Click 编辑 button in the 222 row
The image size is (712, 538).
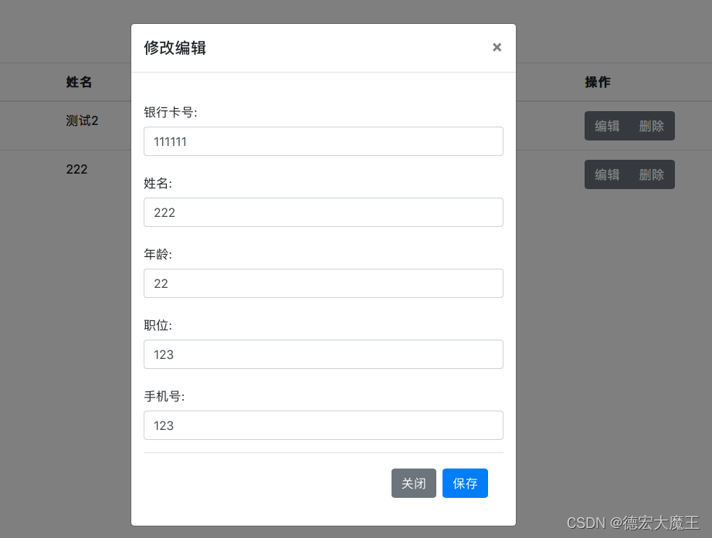pyautogui.click(x=607, y=174)
